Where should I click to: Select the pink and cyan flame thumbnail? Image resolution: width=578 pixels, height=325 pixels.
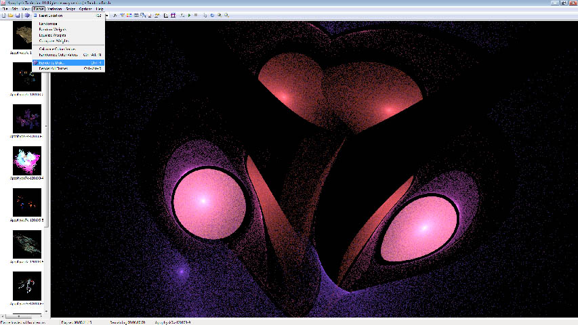(27, 160)
